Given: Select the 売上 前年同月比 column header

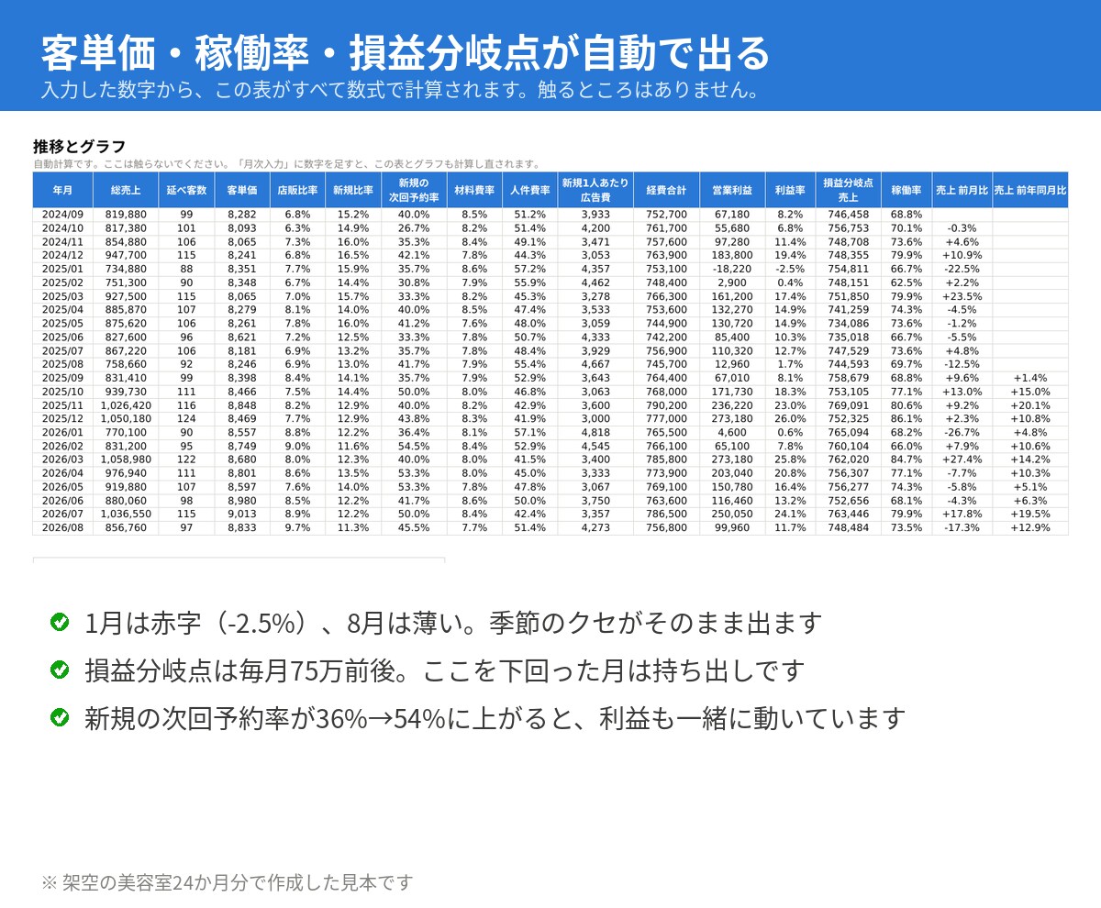Looking at the screenshot, I should [1030, 190].
